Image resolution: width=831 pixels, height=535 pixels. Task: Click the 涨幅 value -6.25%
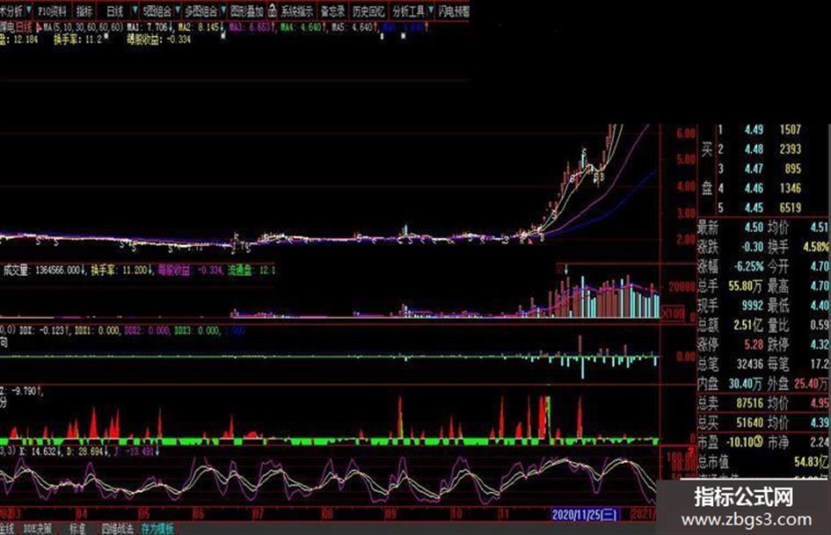point(748,266)
